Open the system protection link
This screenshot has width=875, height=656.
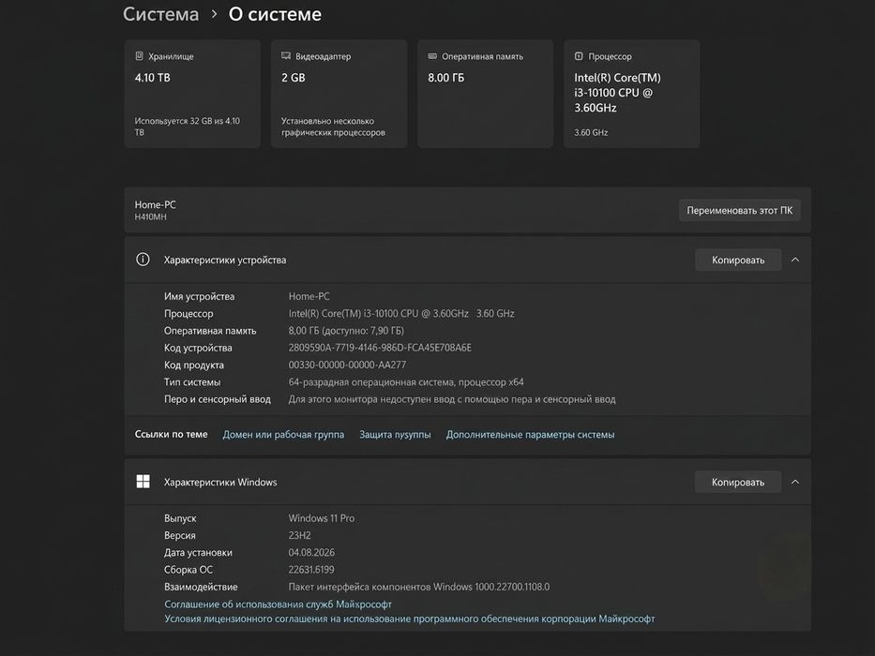(x=395, y=435)
